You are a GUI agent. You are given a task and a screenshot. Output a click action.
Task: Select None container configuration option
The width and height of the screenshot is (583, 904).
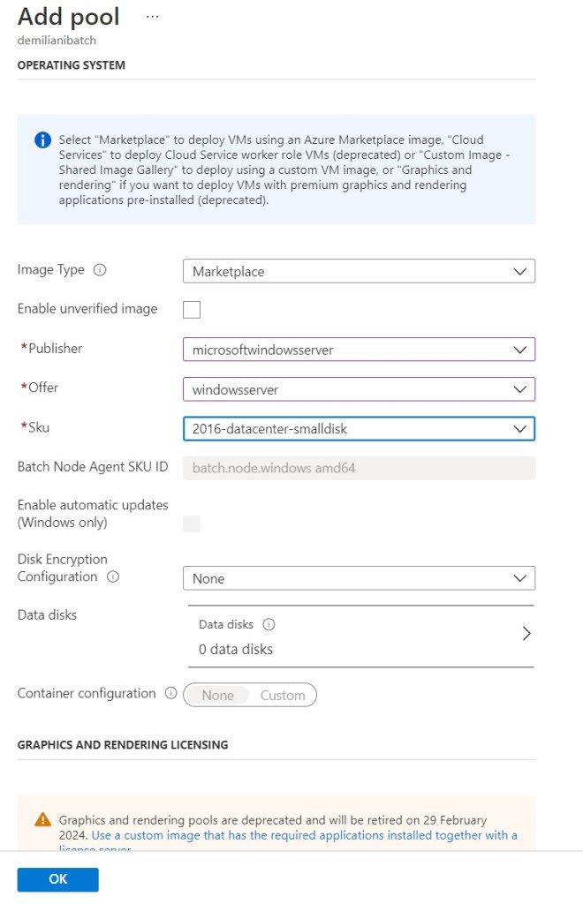218,696
